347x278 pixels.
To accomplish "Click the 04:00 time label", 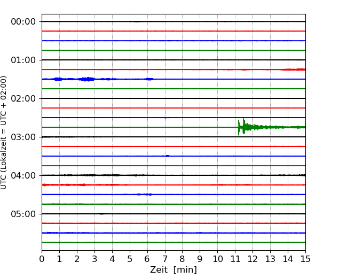I will 23,175.
